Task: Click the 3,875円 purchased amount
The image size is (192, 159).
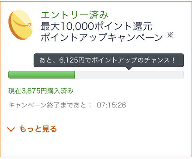Action: coord(34,91)
